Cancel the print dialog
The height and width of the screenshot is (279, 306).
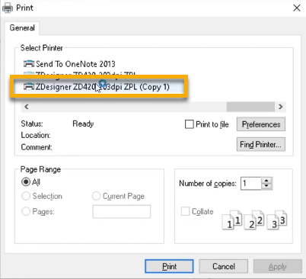tap(224, 266)
